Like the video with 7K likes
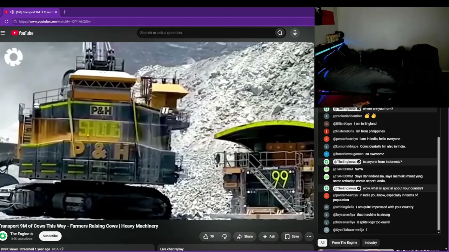This screenshot has width=449, height=252. [208, 237]
